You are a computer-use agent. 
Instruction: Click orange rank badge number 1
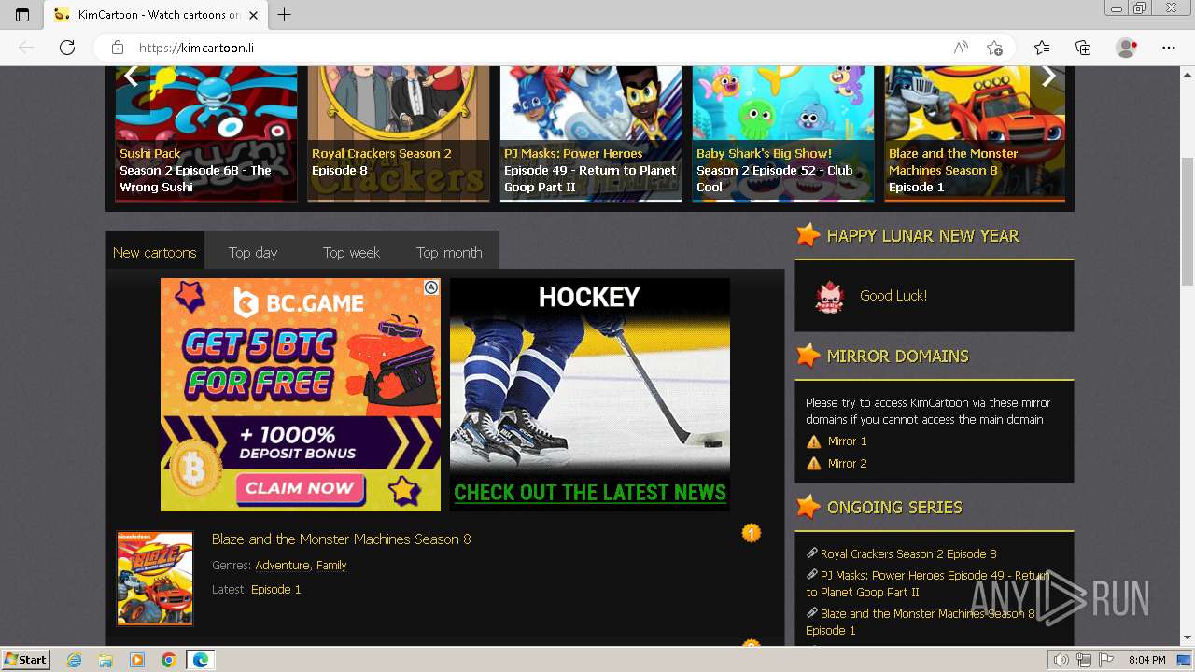pos(752,533)
